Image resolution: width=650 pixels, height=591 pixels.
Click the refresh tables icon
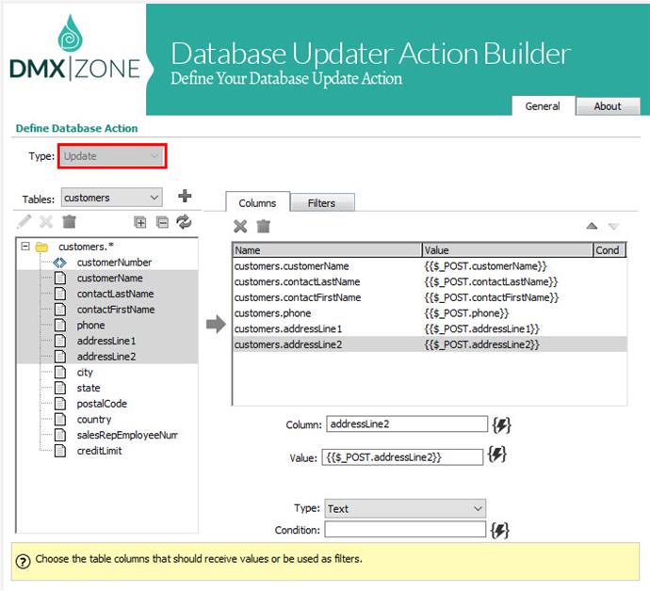[184, 222]
